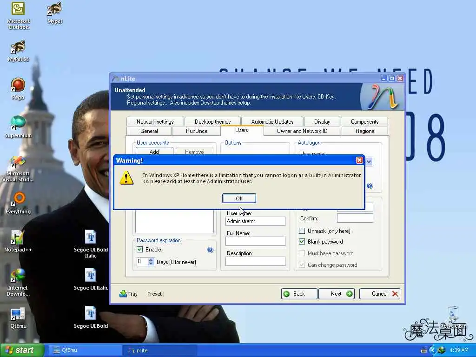Screen dimensions: 476x357
Task: Click Add under User accounts
Action: tap(154, 152)
